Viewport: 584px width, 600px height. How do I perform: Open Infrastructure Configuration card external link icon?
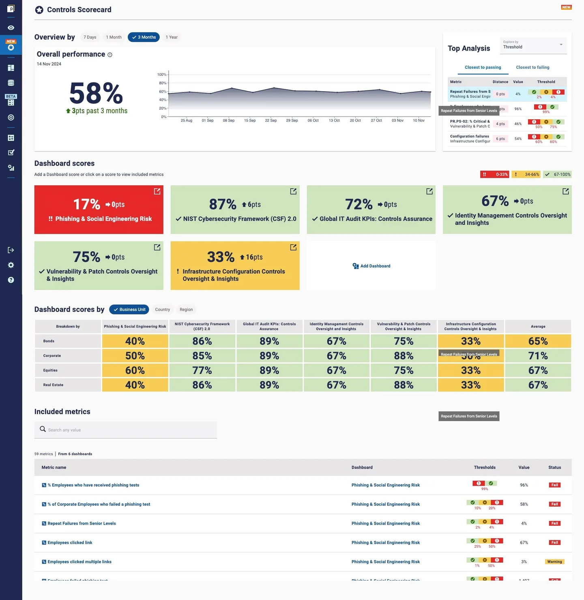293,247
